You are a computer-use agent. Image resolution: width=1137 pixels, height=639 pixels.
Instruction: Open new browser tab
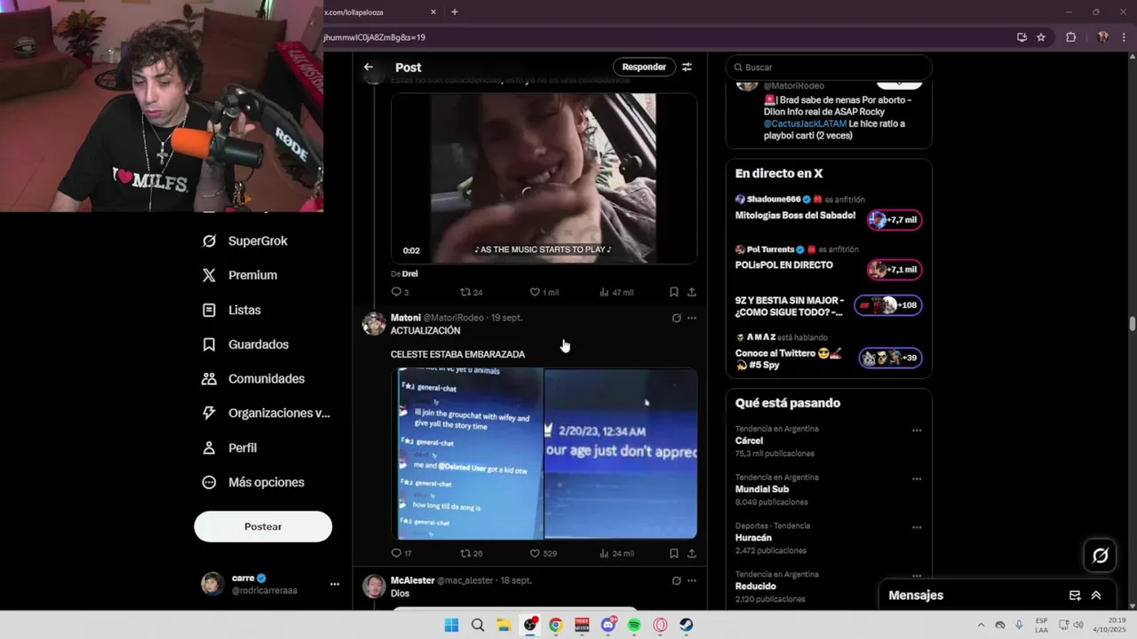click(x=455, y=12)
